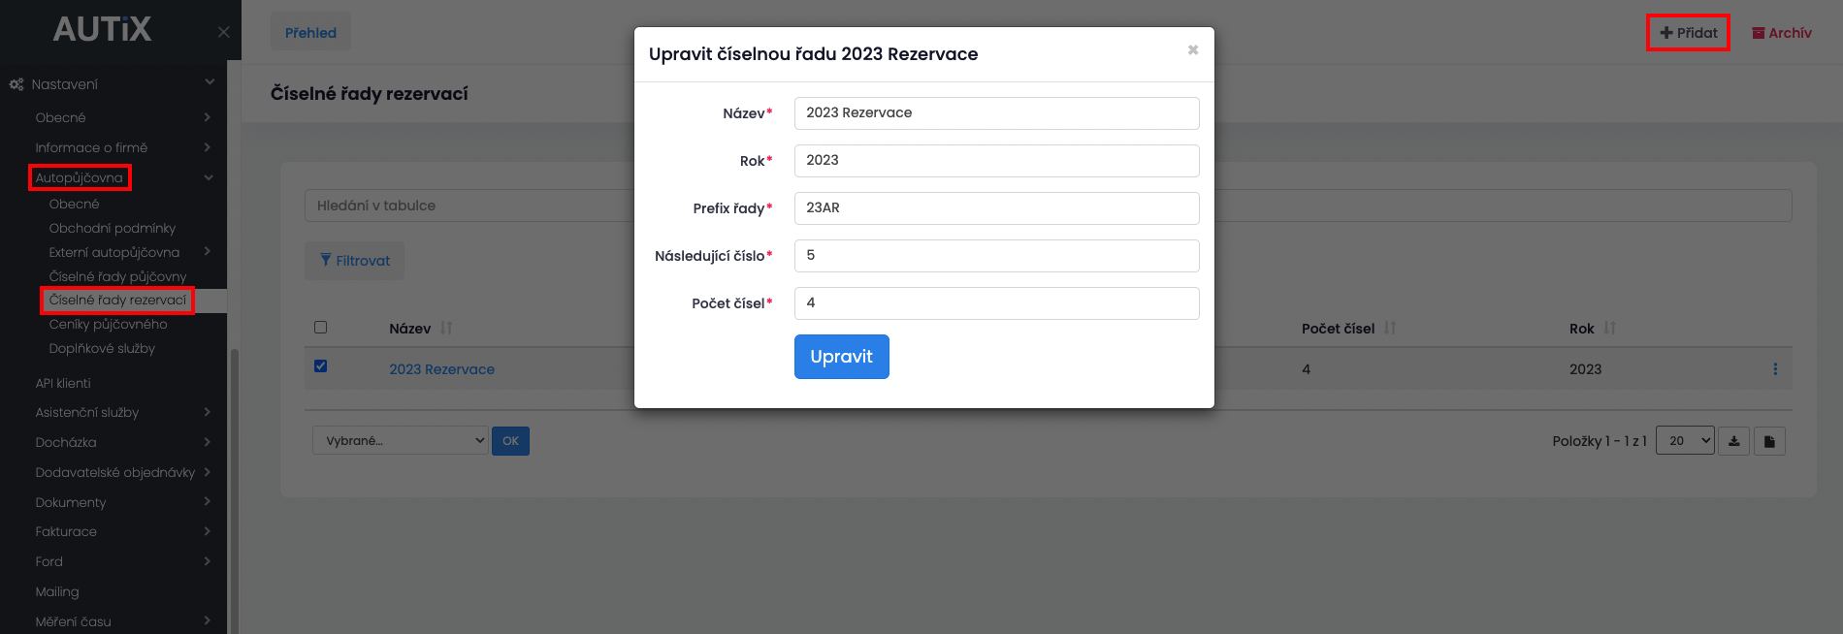This screenshot has width=1843, height=634.
Task: Collapse the sidebar with the X icon
Action: tap(224, 32)
